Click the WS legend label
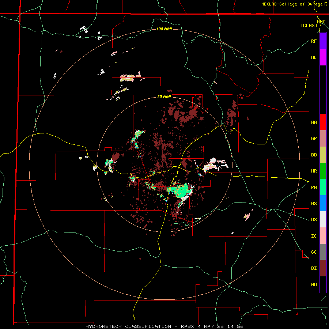329x329 pixels. point(314,204)
